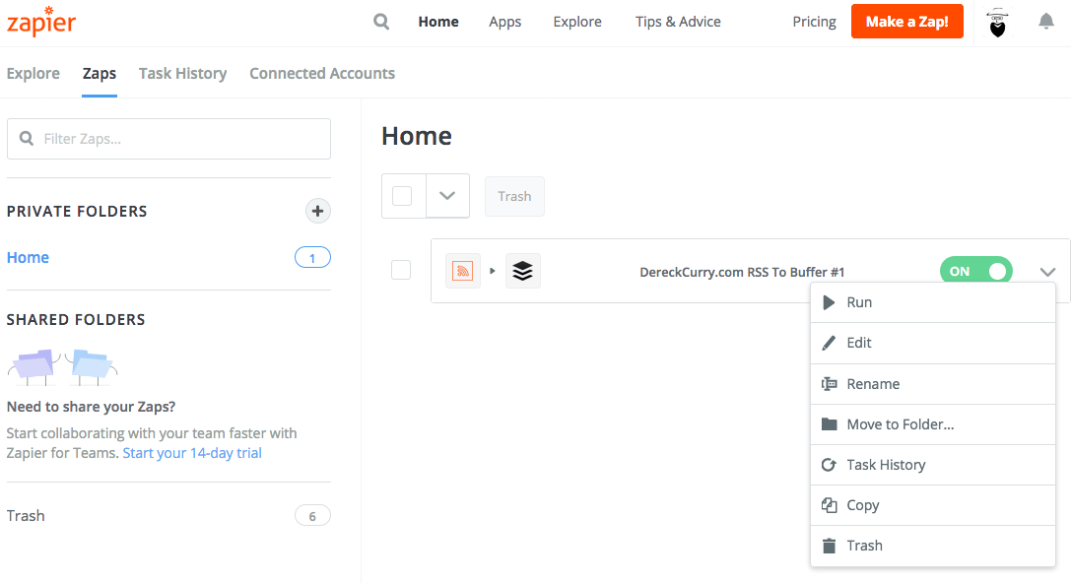Go to Home in top navigation

(x=438, y=22)
